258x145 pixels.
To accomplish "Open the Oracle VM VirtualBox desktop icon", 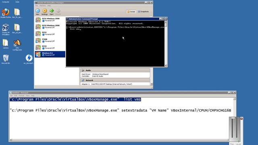I will (x=6, y=27).
